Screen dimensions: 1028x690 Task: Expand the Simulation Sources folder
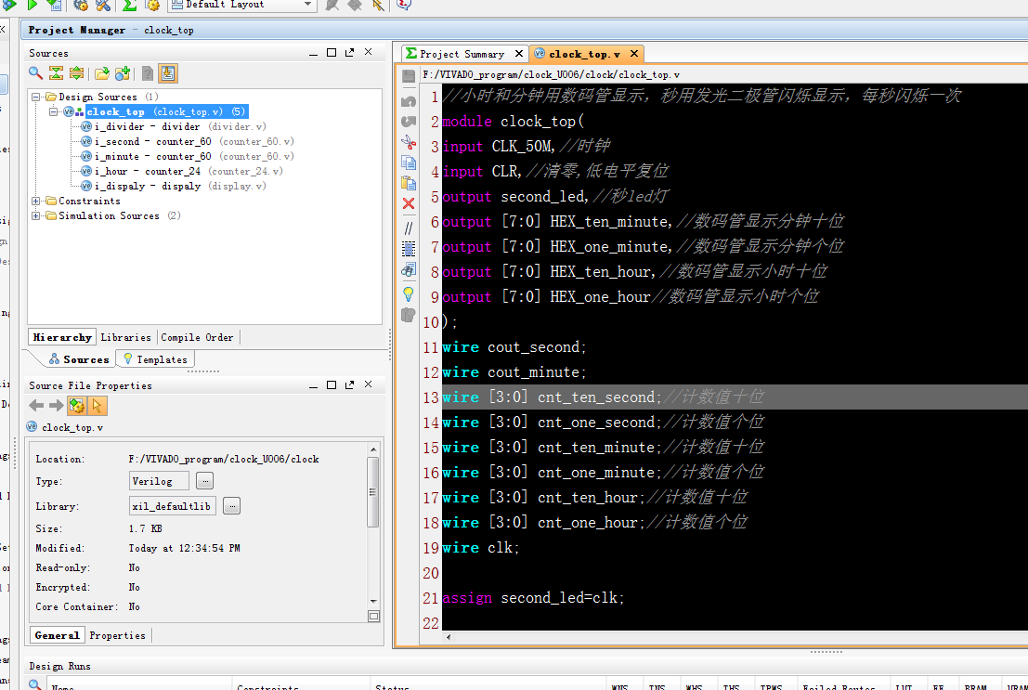coord(36,215)
